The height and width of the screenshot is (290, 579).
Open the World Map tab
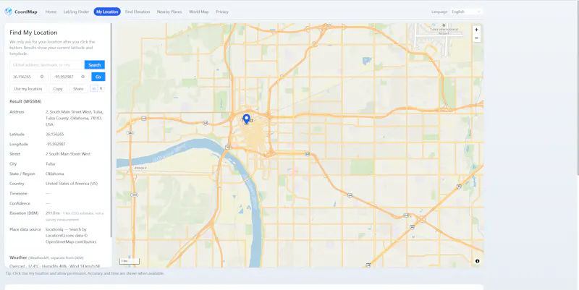[x=198, y=12]
